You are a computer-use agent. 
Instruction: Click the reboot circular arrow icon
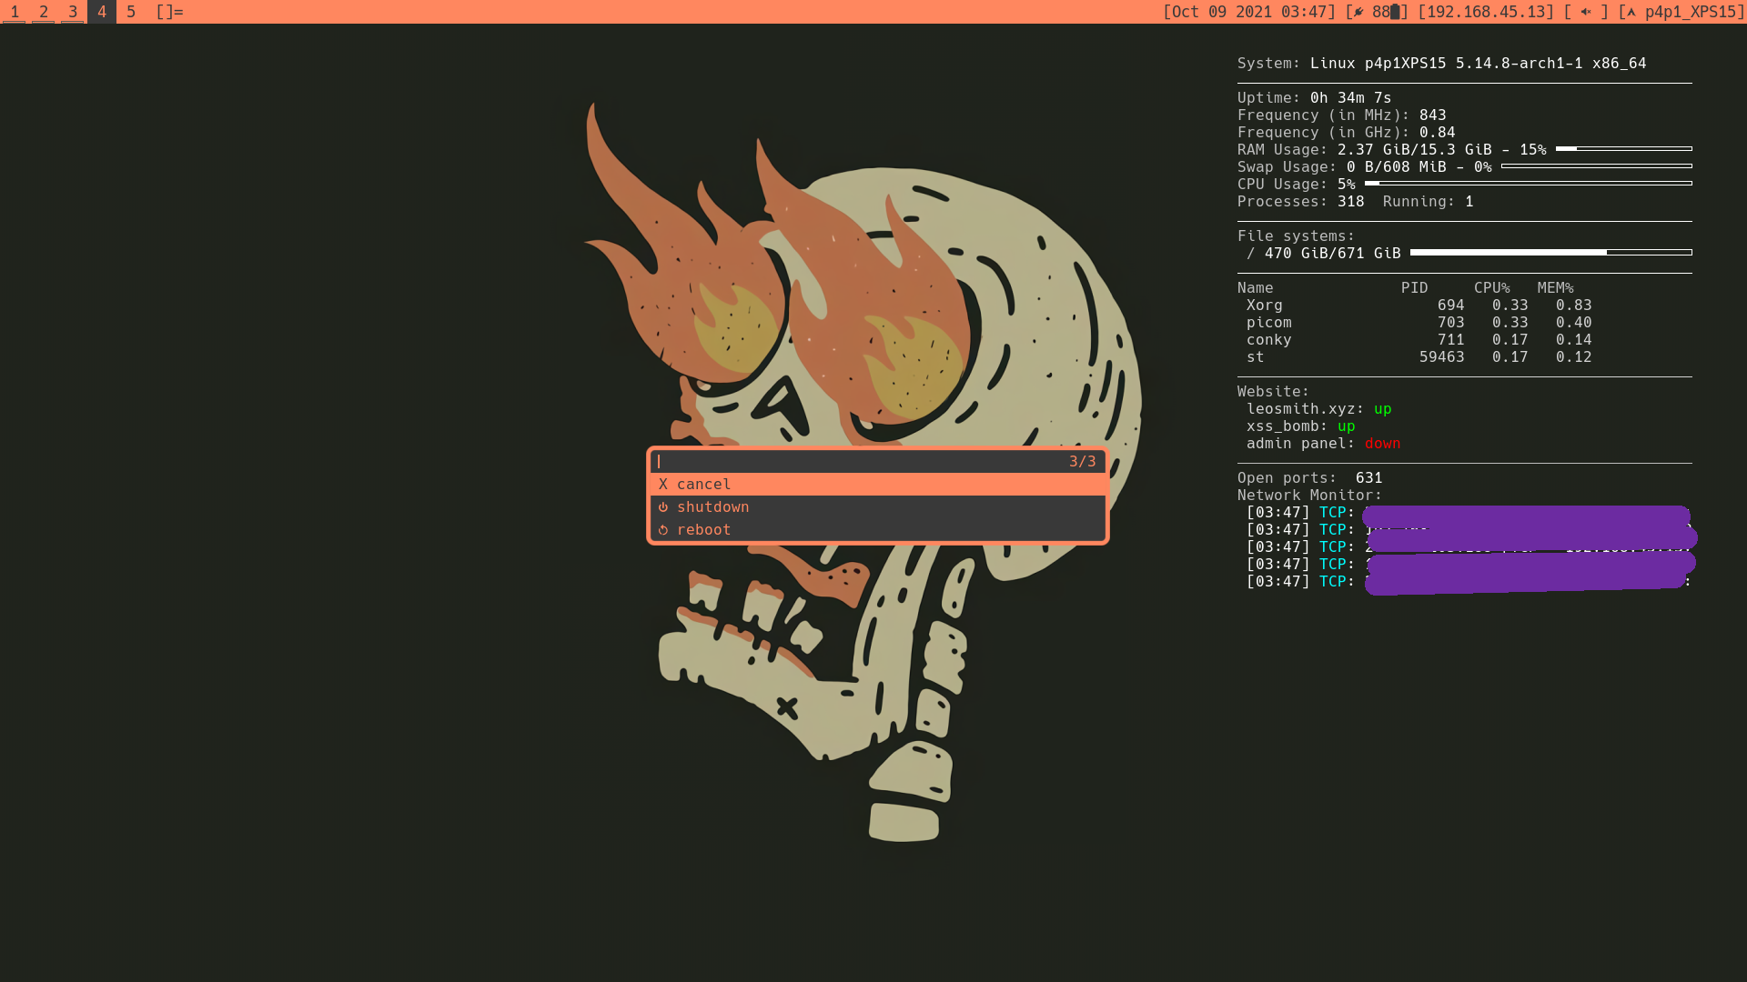click(664, 529)
